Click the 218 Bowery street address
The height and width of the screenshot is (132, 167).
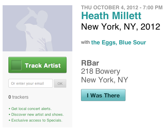click(100, 71)
